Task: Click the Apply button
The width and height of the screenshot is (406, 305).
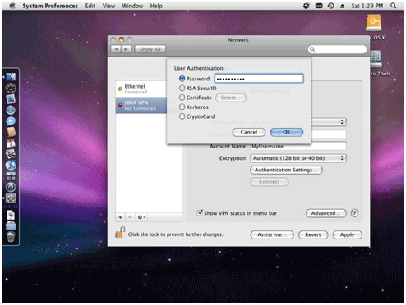Action: (x=348, y=234)
